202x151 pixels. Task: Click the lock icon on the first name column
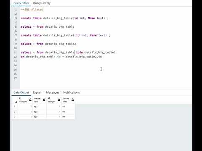click(x=44, y=100)
